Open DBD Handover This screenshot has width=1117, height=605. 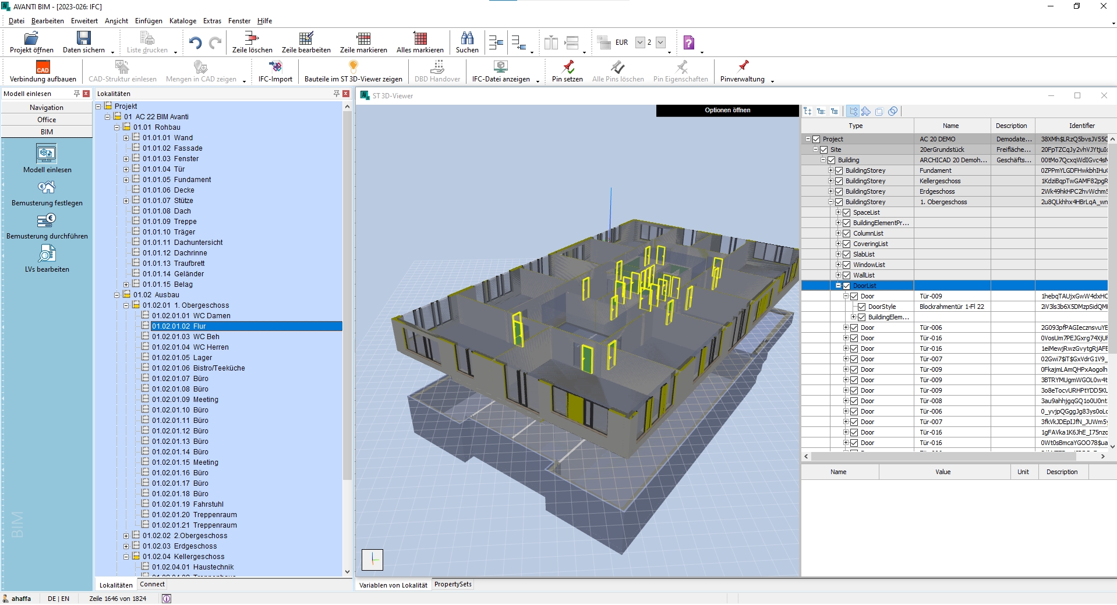(436, 71)
